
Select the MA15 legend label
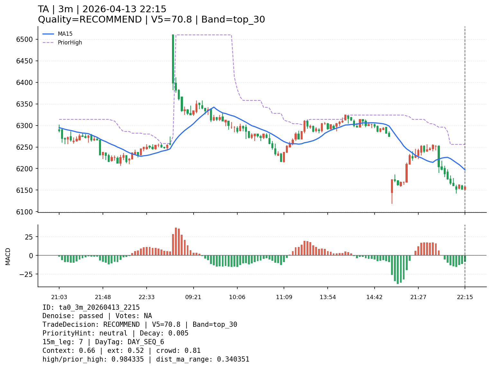coord(65,34)
